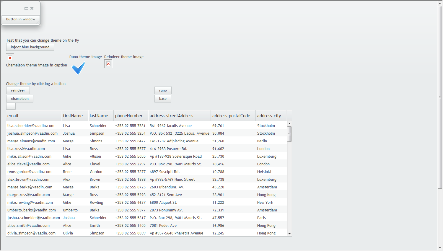This screenshot has height=251, width=443.
Task: Click the table's vertical scrollbar handle
Action: pos(289,134)
